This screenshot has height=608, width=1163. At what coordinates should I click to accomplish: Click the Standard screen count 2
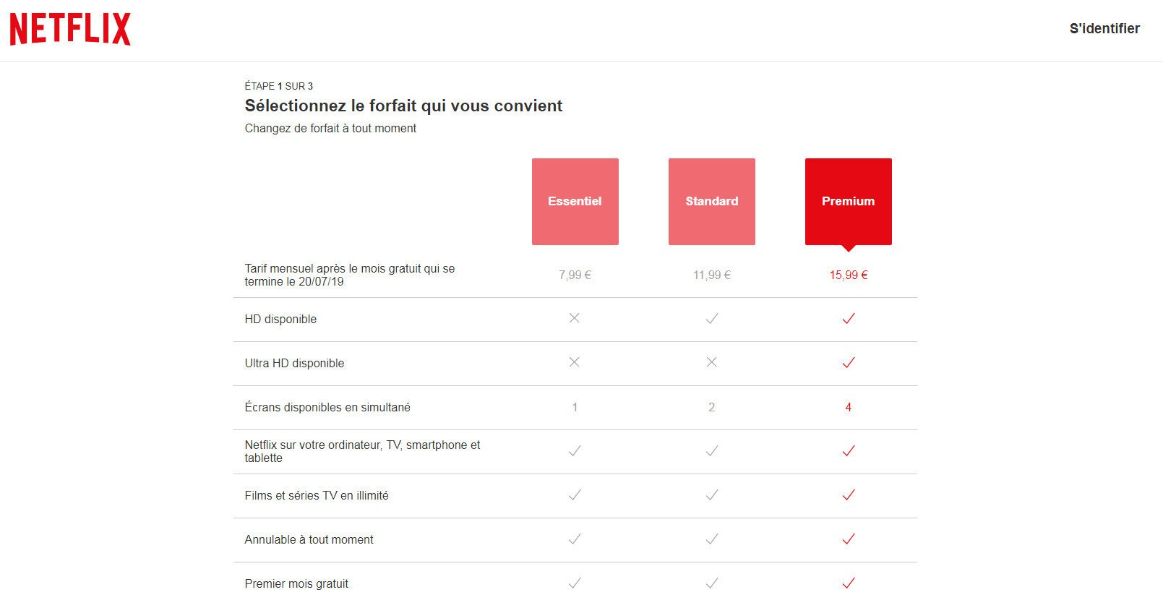tap(711, 408)
